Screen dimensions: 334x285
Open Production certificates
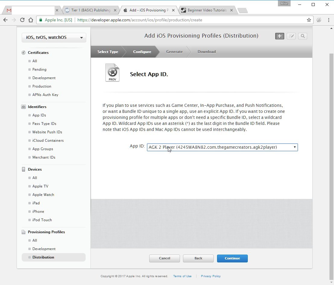click(42, 86)
